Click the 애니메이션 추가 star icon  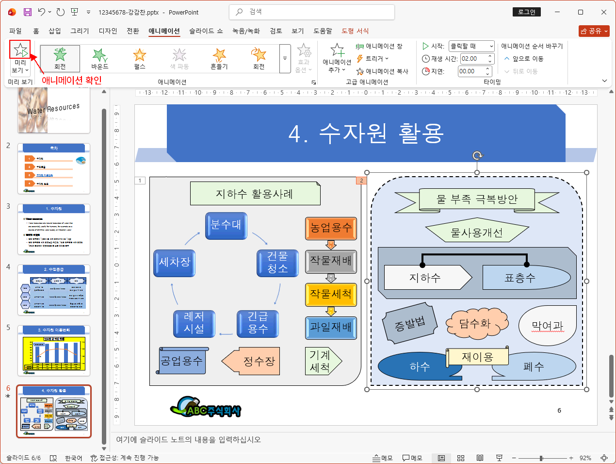pyautogui.click(x=337, y=50)
